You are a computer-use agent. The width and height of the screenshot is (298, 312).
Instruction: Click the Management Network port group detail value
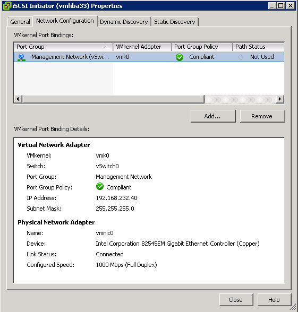click(124, 177)
